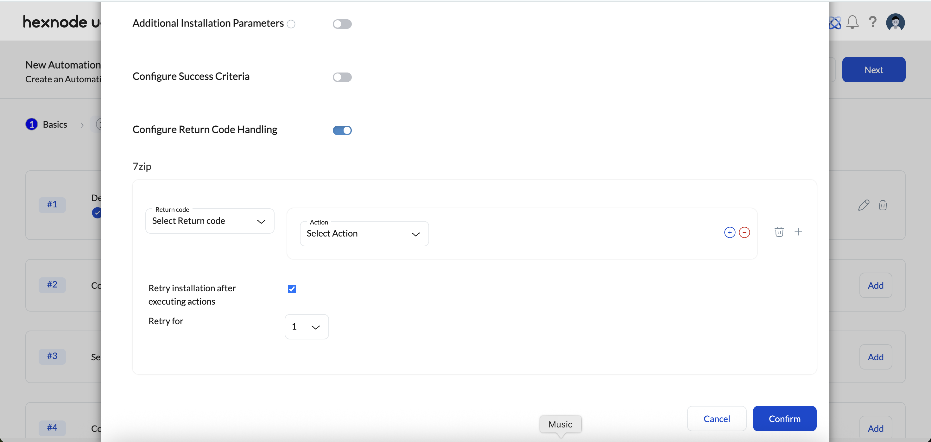
Task: Delete action #1 with trash icon in background
Action: coord(883,205)
